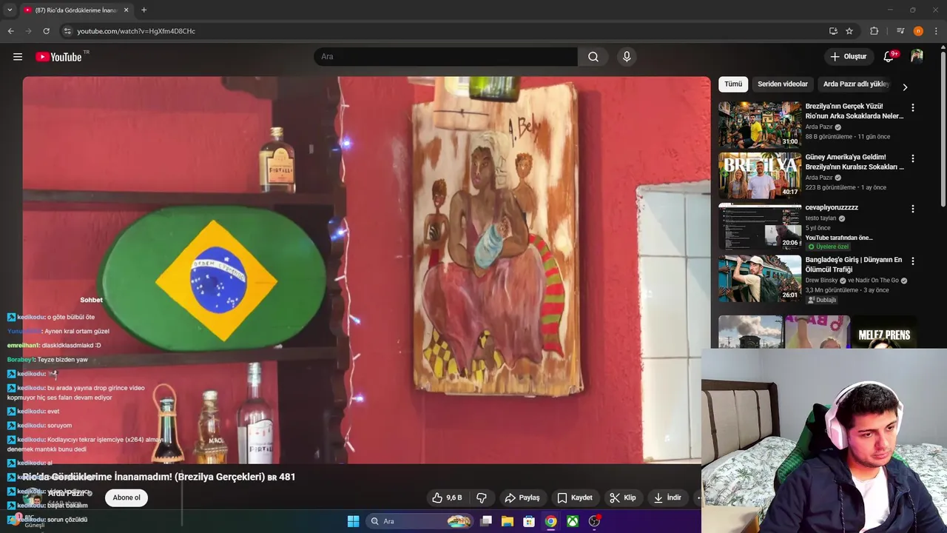Open the Chrome three-dot menu
The height and width of the screenshot is (533, 947).
[x=937, y=31]
